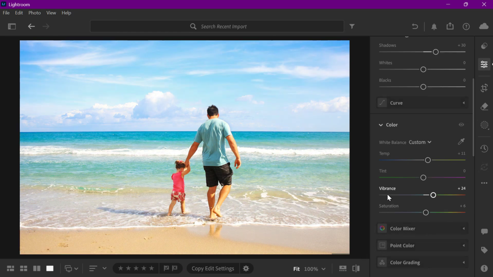Image resolution: width=493 pixels, height=277 pixels.
Task: Click the Copy Edit Settings button
Action: [213, 268]
